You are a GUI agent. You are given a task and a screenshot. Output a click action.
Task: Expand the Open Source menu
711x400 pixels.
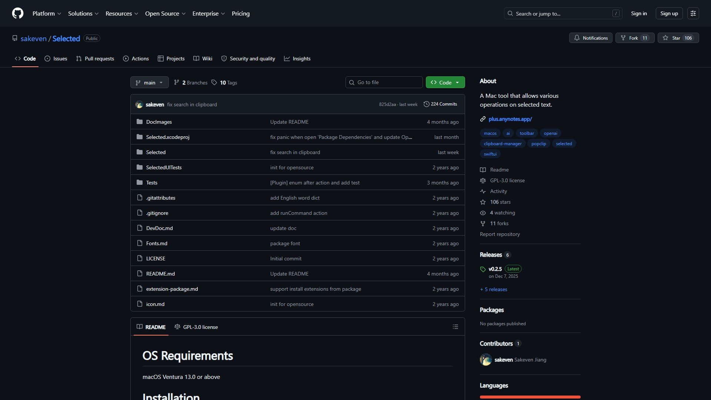pyautogui.click(x=165, y=13)
